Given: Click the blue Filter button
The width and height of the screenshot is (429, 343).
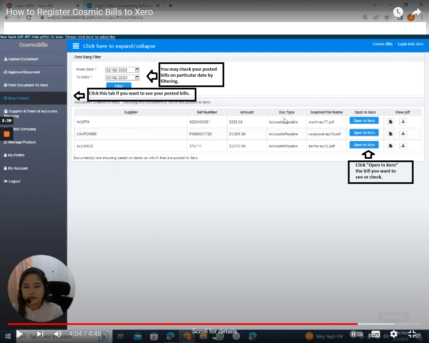Looking at the screenshot, I should coord(119,86).
